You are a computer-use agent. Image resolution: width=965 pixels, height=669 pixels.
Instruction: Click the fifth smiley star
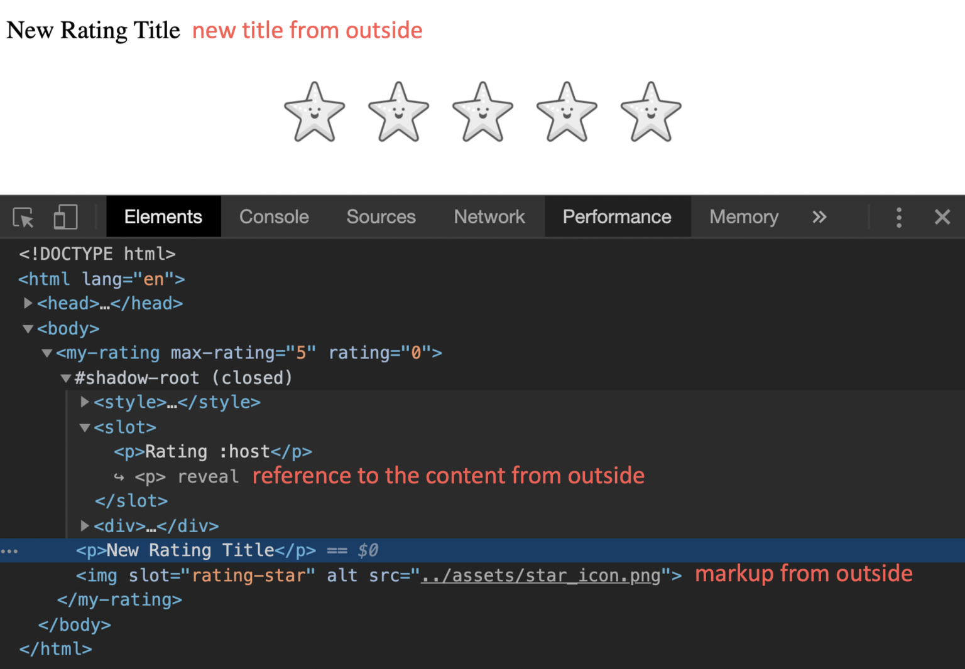point(650,113)
